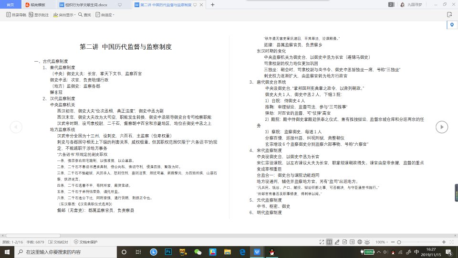The width and height of the screenshot is (458, 258).
Task: Open Task View on taskbar
Action: point(138,252)
